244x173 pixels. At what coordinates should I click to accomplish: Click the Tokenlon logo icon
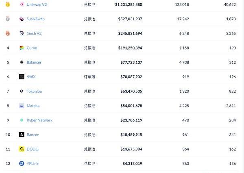click(22, 91)
